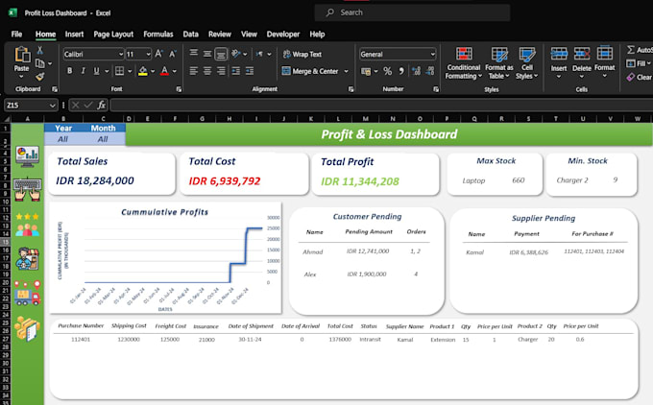
Task: Click the Align Right icon
Action: (221, 71)
